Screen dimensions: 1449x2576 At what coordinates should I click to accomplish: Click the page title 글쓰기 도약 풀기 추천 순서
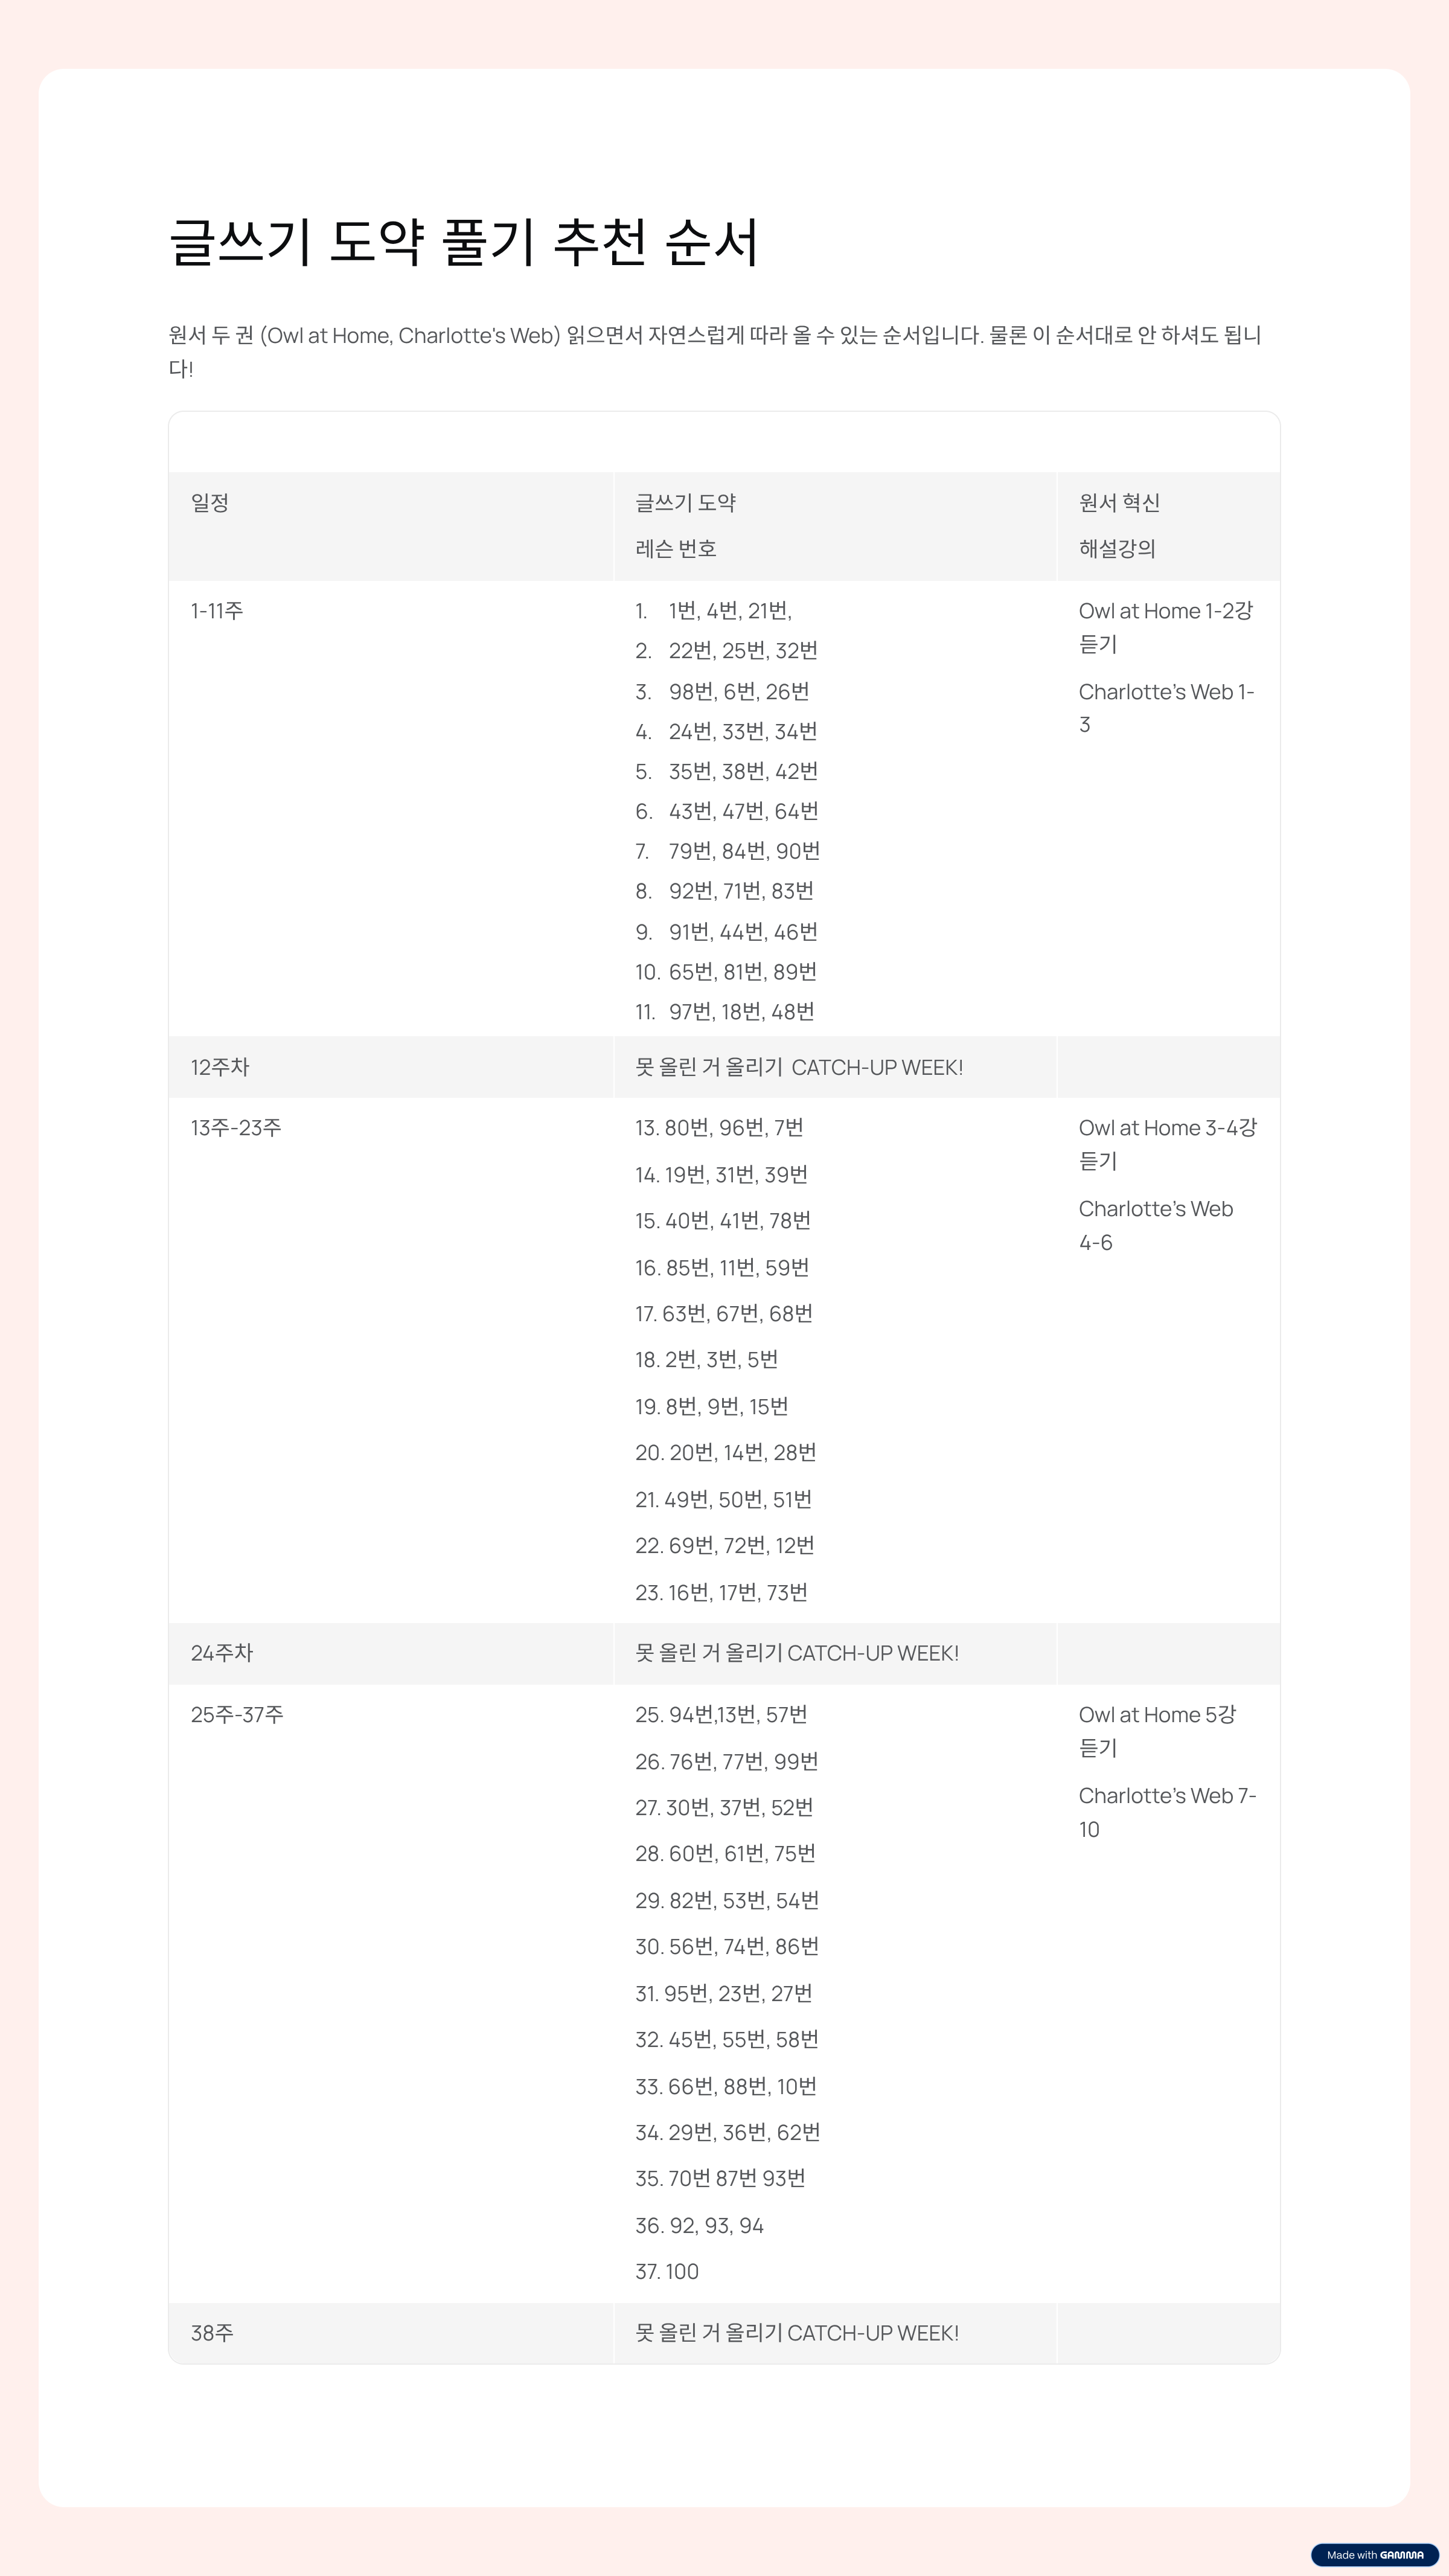click(x=464, y=243)
